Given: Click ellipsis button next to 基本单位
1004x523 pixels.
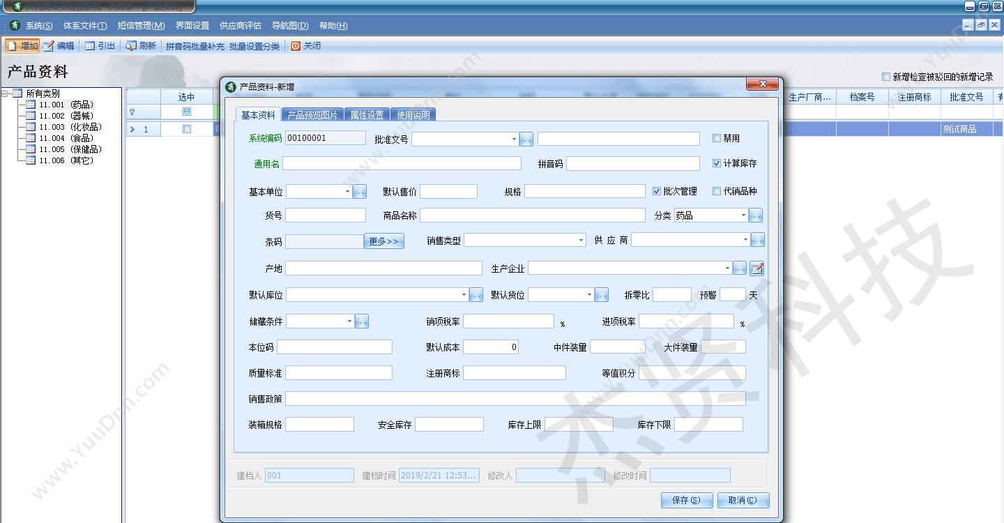Looking at the screenshot, I should click(x=360, y=191).
